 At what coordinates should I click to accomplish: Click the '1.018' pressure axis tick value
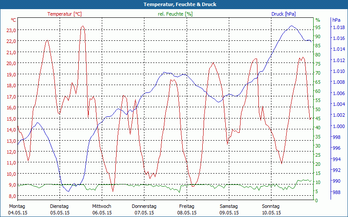pyautogui.click(x=338, y=27)
